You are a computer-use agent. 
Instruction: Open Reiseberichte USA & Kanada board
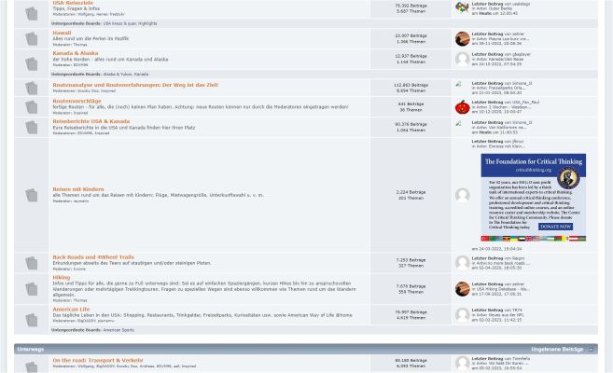click(91, 121)
